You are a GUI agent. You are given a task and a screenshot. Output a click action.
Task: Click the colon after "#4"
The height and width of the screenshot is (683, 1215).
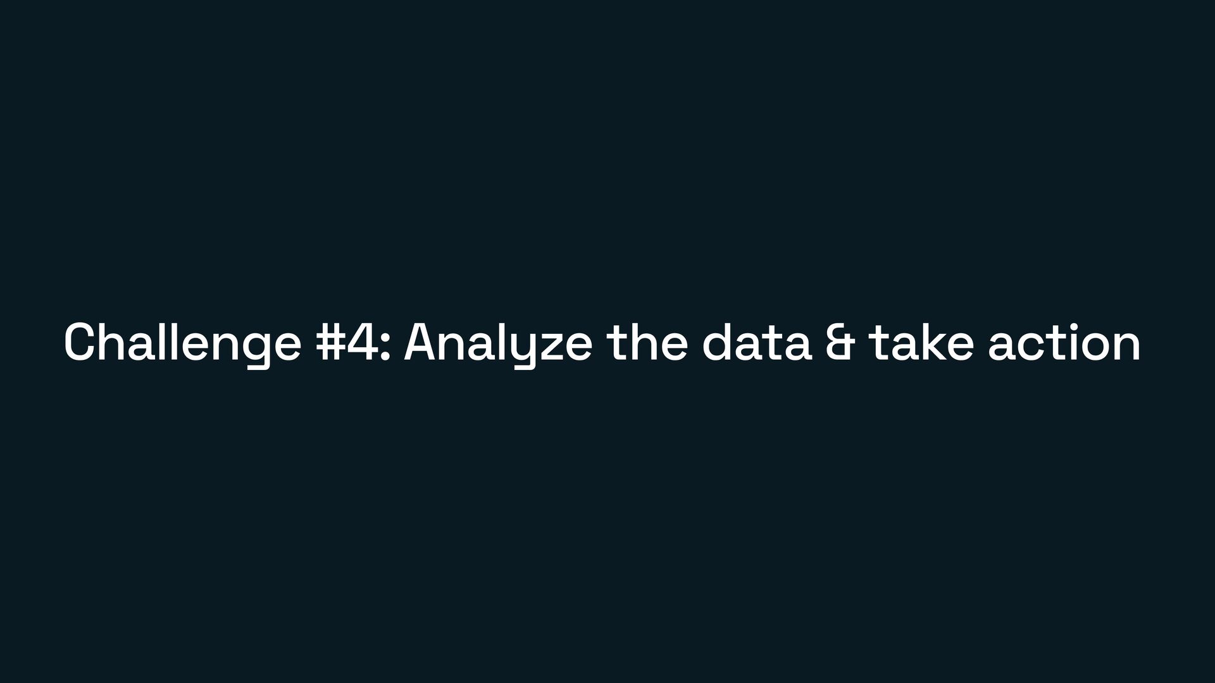pos(385,347)
